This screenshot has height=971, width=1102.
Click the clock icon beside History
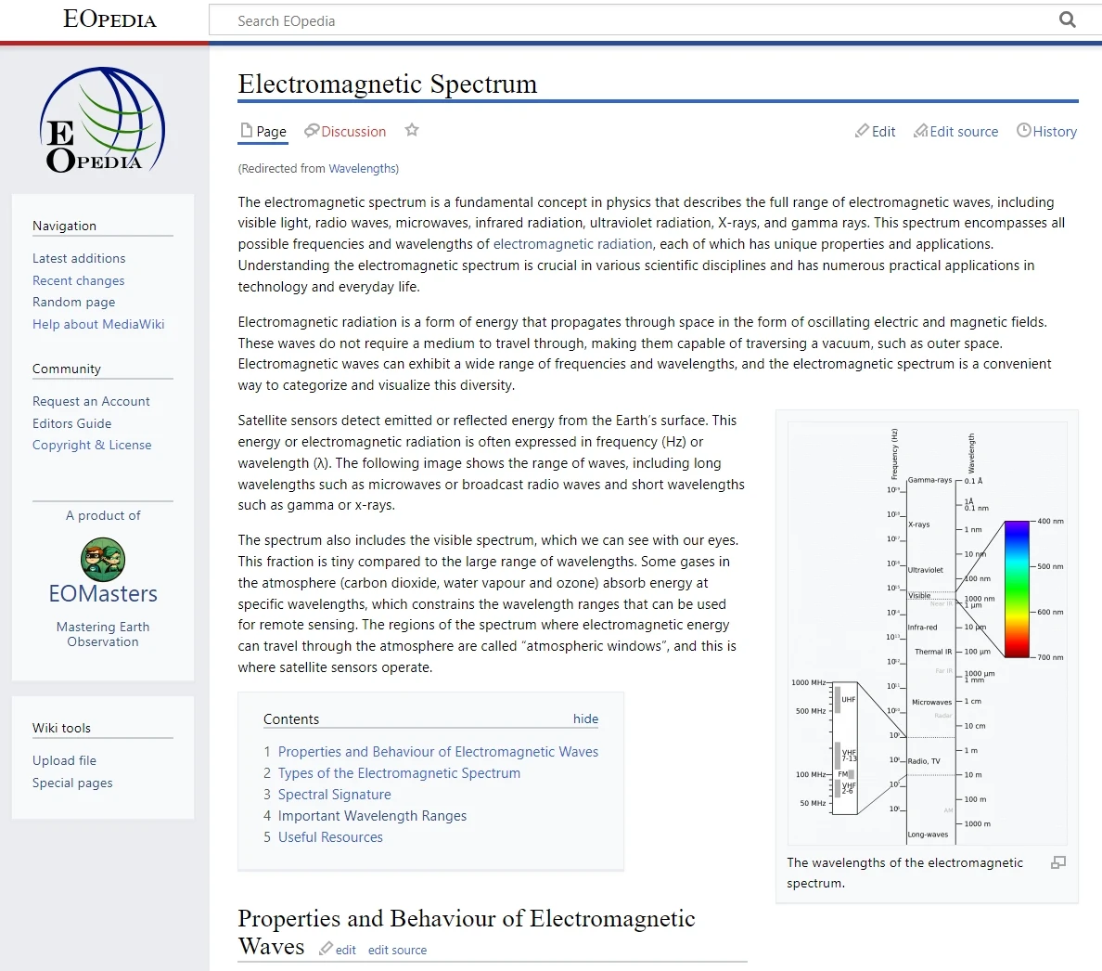click(1024, 130)
